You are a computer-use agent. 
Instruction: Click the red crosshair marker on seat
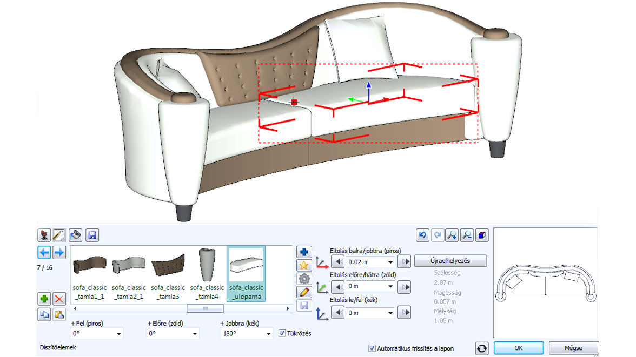coord(294,102)
